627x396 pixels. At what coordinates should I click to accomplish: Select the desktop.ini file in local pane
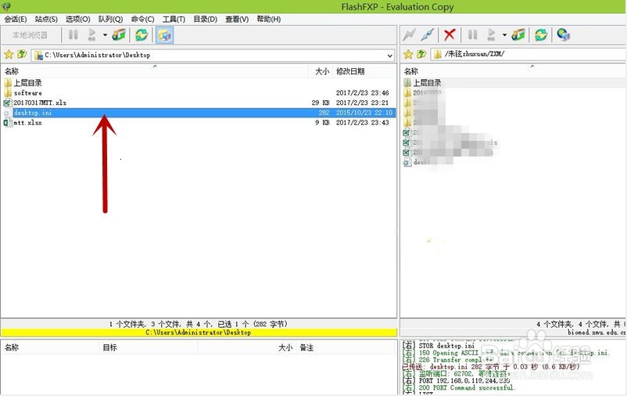click(199, 113)
